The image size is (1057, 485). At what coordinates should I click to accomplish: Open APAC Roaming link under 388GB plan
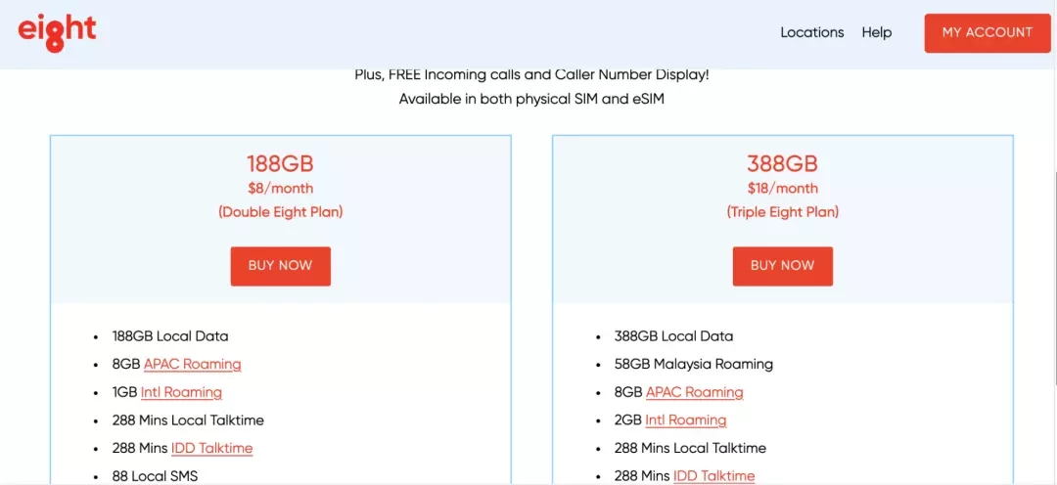694,392
